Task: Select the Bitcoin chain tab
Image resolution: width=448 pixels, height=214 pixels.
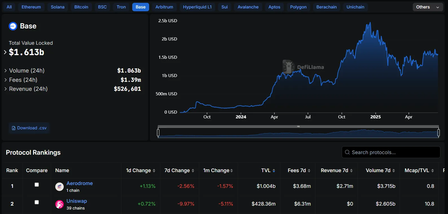Action: point(81,7)
